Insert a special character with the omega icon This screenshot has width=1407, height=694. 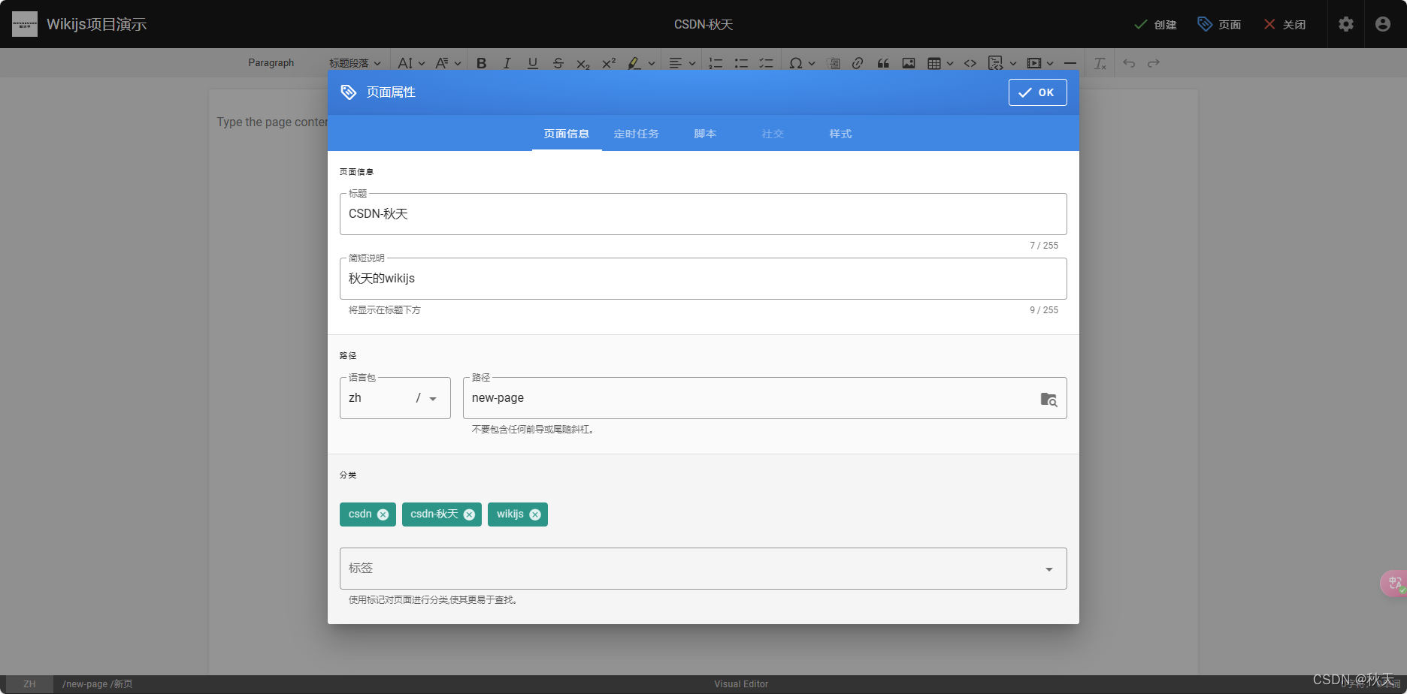click(797, 63)
